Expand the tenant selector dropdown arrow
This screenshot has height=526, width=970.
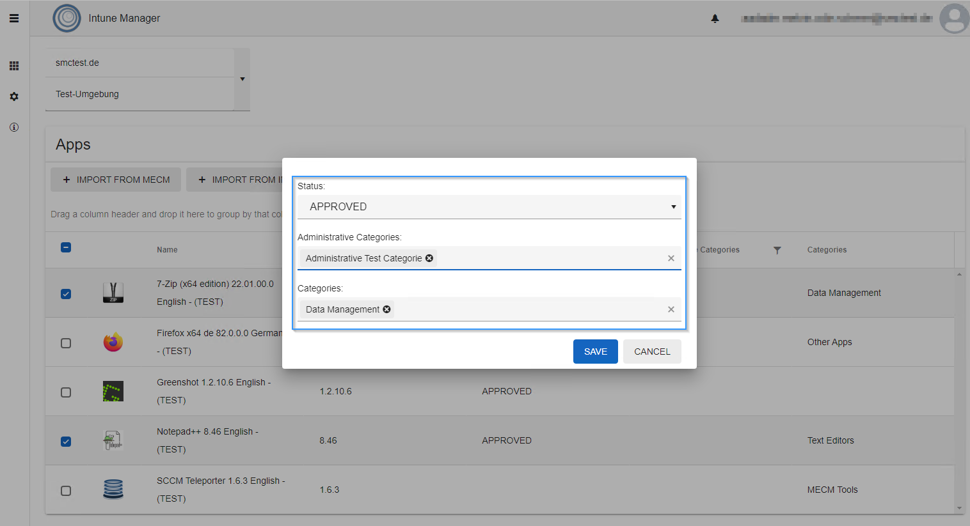click(242, 79)
